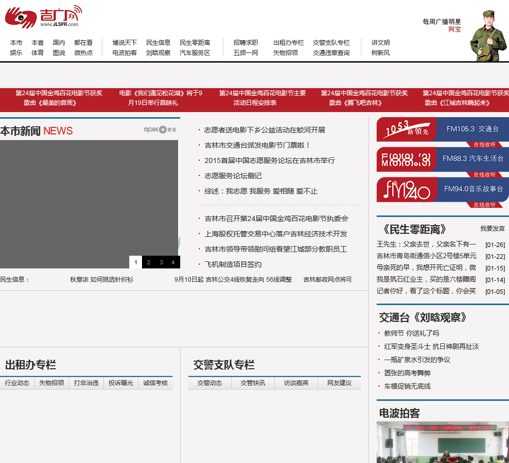Open headline 2015首届中国志愿服务论坛在吉林市举行

click(x=269, y=160)
